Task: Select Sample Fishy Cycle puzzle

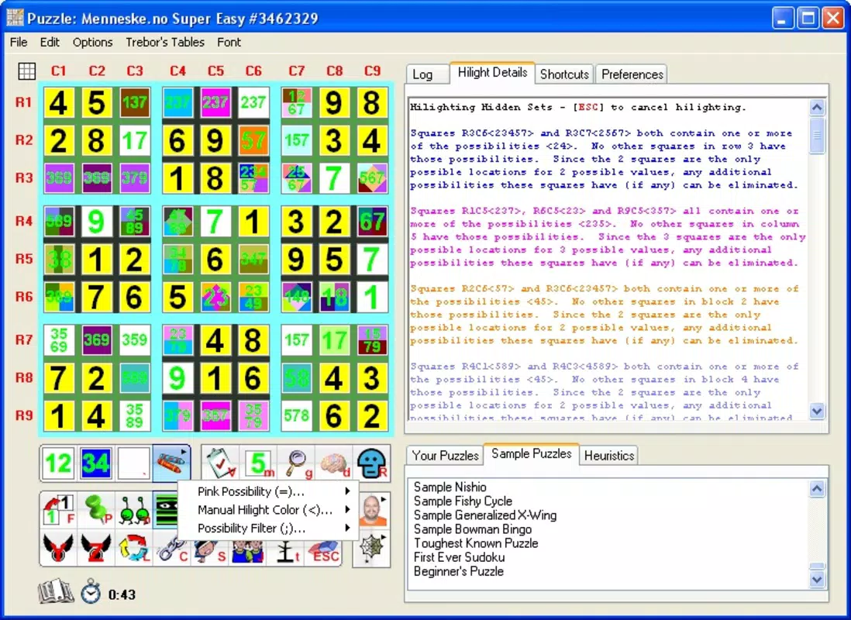Action: point(463,501)
